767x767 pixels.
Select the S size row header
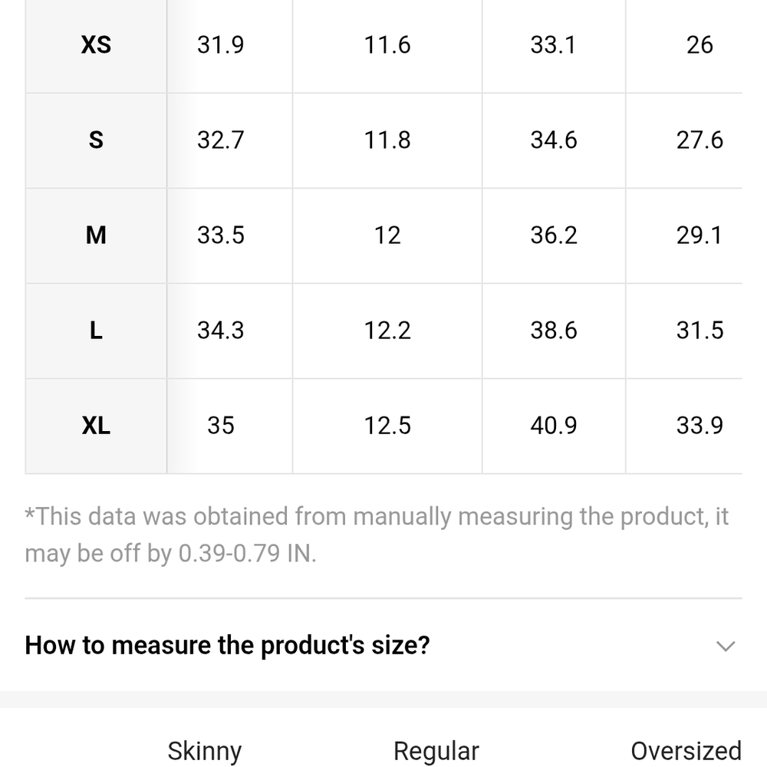point(96,140)
